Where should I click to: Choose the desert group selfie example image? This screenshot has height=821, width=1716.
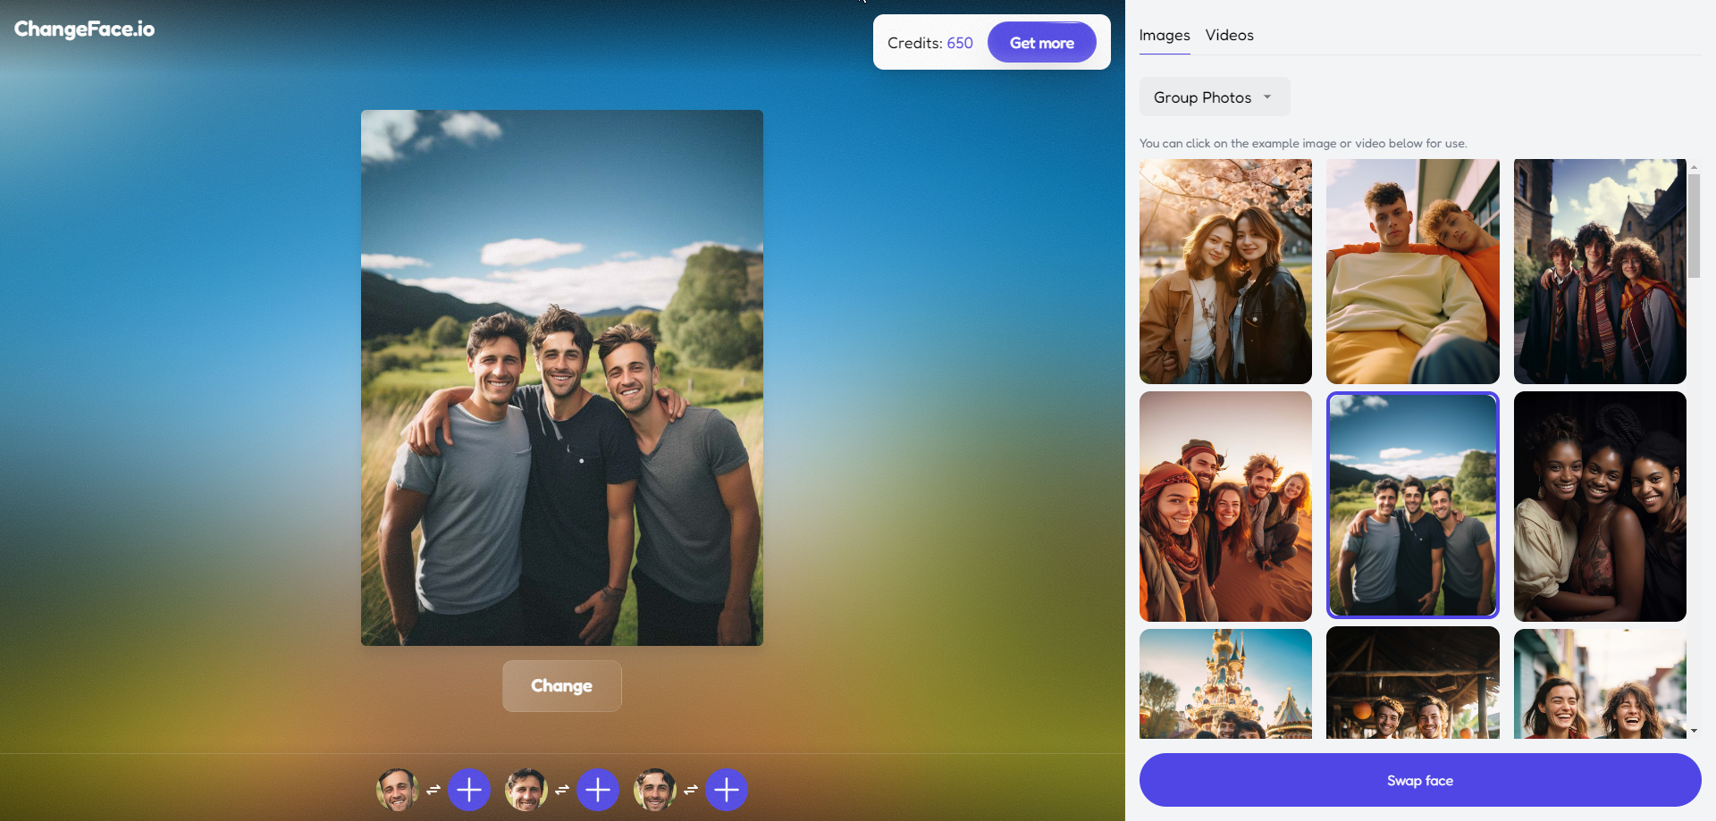point(1225,507)
